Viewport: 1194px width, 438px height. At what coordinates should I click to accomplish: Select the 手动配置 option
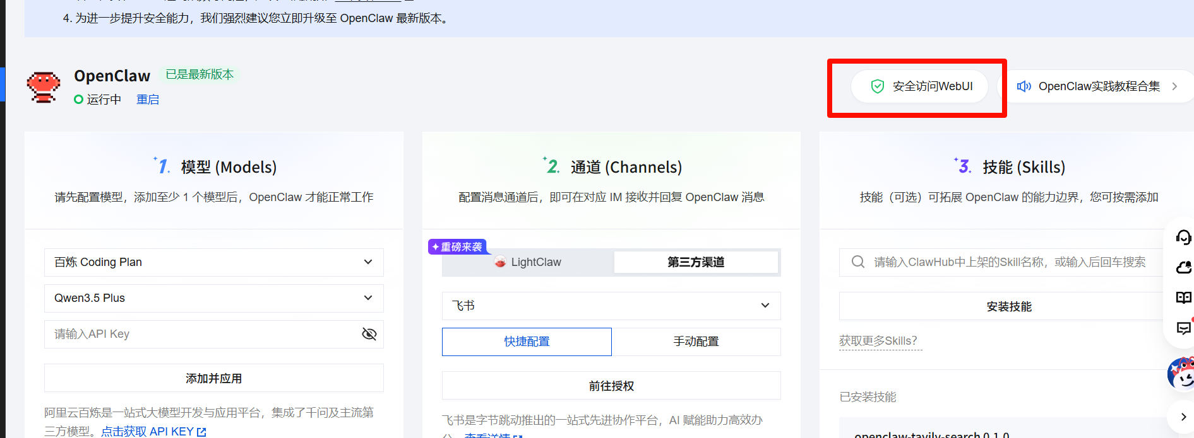pyautogui.click(x=696, y=342)
